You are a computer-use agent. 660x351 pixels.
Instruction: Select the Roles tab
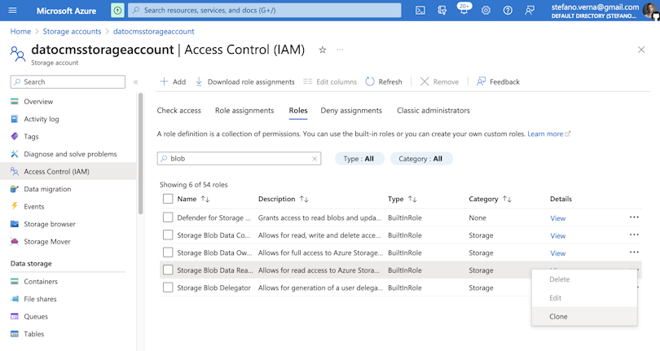coord(298,110)
